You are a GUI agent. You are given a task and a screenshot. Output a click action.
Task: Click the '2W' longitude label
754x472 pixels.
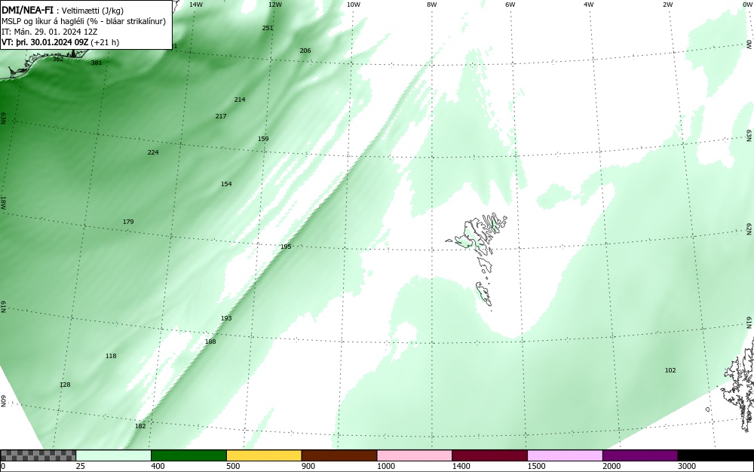[667, 5]
